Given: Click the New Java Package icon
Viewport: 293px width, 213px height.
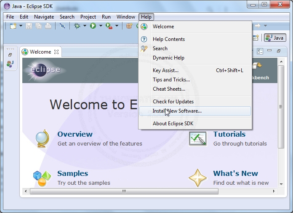Looking at the screenshot, I should [x=129, y=26].
